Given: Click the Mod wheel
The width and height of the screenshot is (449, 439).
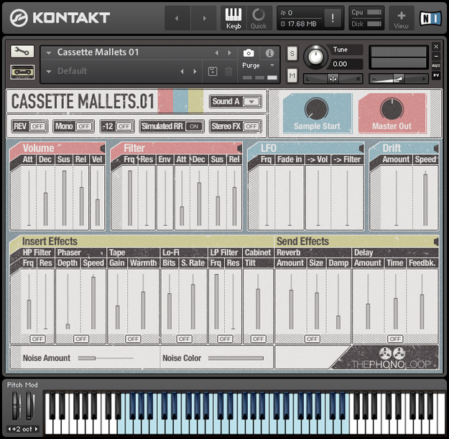Looking at the screenshot, I should point(29,405).
